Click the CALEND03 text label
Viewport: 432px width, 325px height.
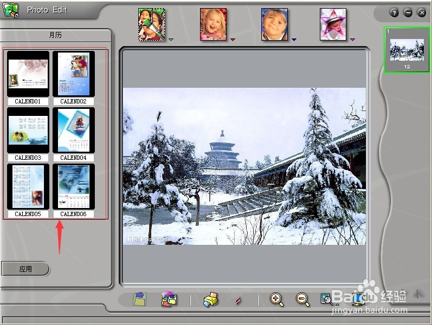(28, 158)
